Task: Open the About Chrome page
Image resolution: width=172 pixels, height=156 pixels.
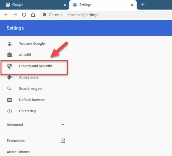Action: pyautogui.click(x=19, y=152)
